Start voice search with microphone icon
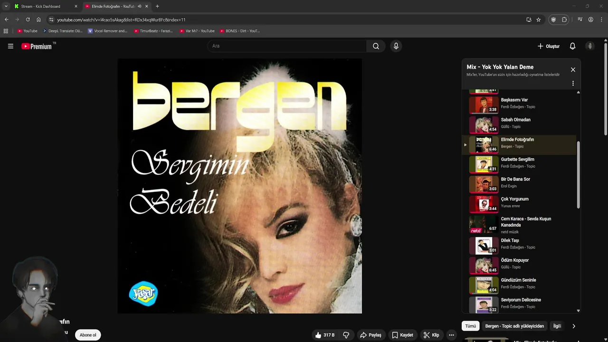608x342 pixels. tap(396, 46)
